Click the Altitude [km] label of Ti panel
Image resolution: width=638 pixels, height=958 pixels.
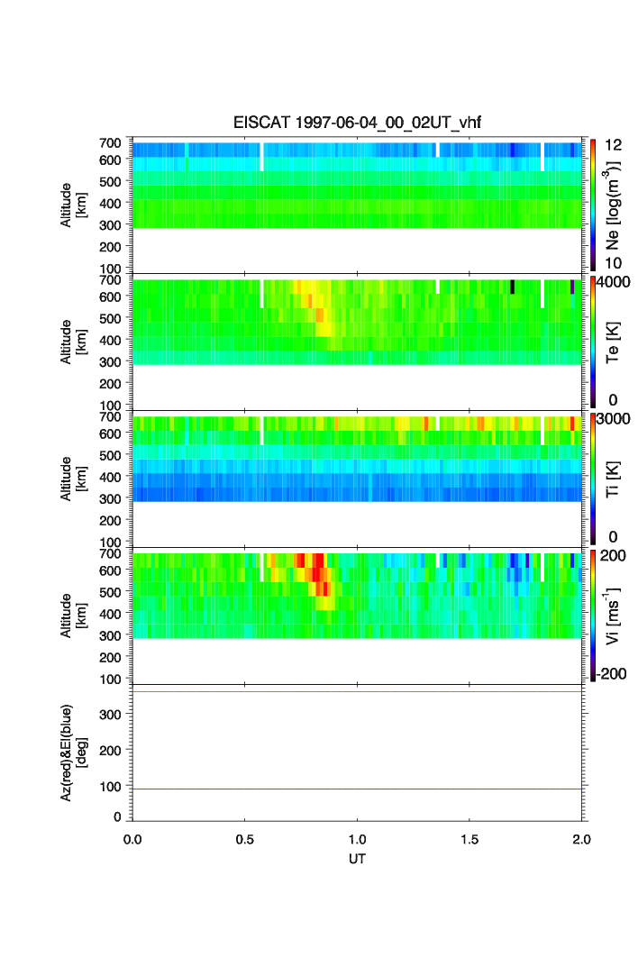tap(73, 479)
